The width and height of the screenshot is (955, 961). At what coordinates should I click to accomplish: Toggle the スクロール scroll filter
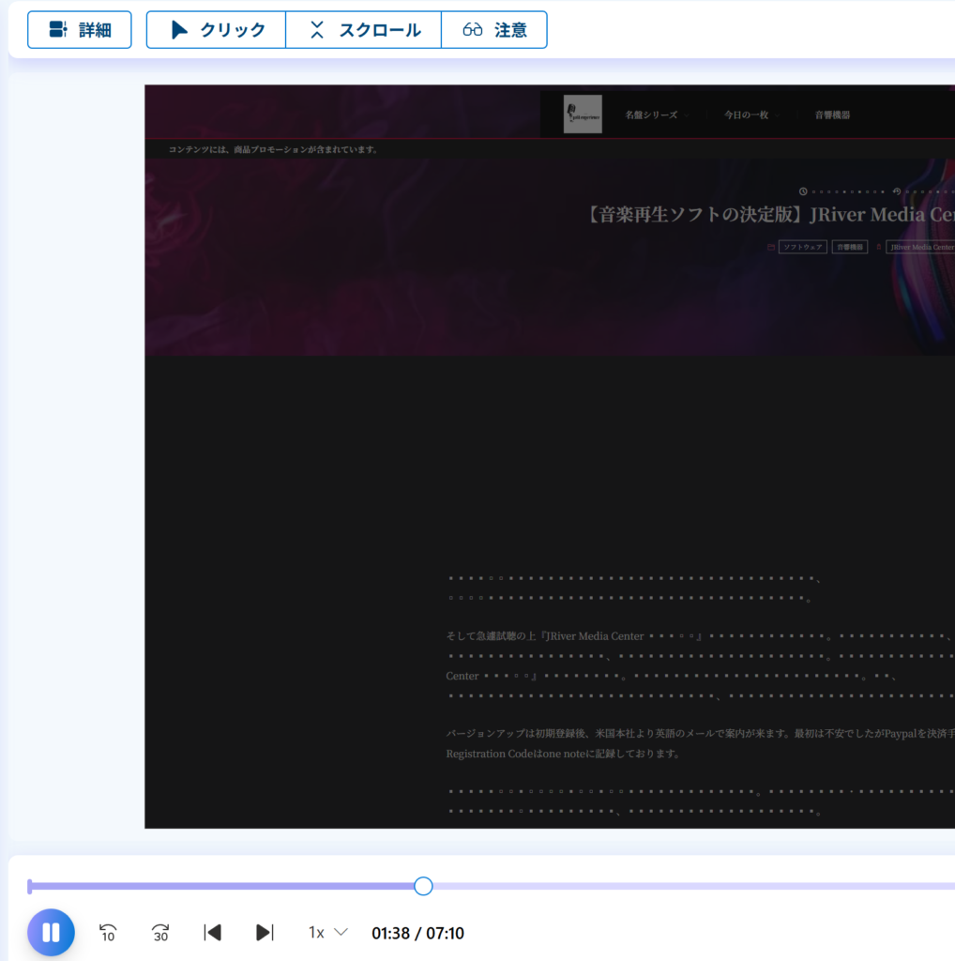click(x=364, y=30)
